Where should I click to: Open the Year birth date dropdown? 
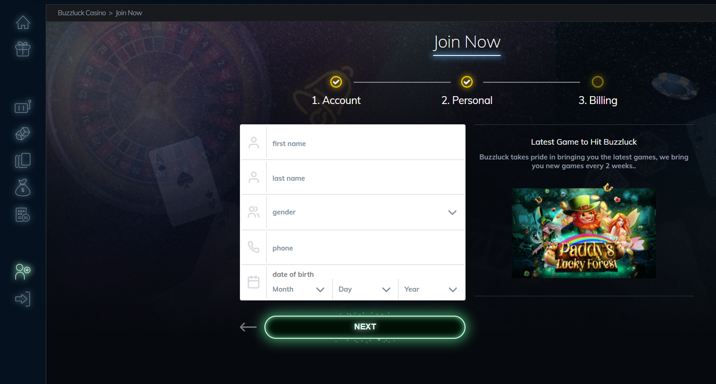(431, 289)
